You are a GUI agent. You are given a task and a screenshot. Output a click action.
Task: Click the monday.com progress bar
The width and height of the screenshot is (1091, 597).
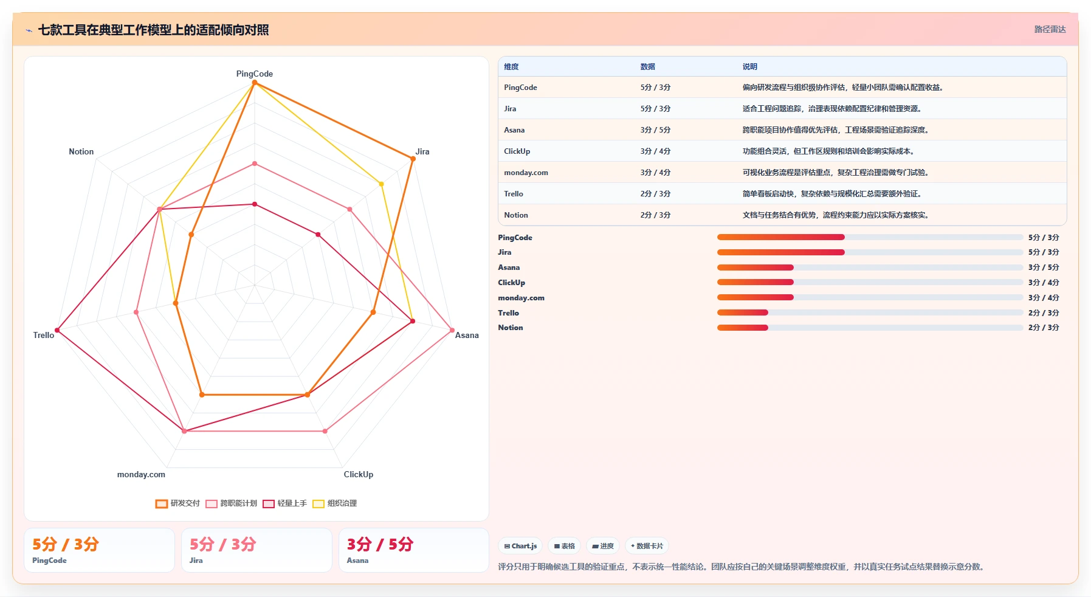[870, 297]
